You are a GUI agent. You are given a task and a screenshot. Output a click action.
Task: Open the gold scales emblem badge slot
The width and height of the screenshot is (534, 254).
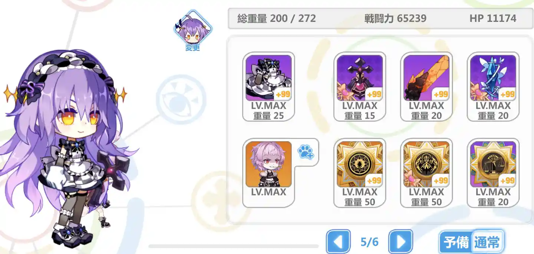click(x=493, y=173)
